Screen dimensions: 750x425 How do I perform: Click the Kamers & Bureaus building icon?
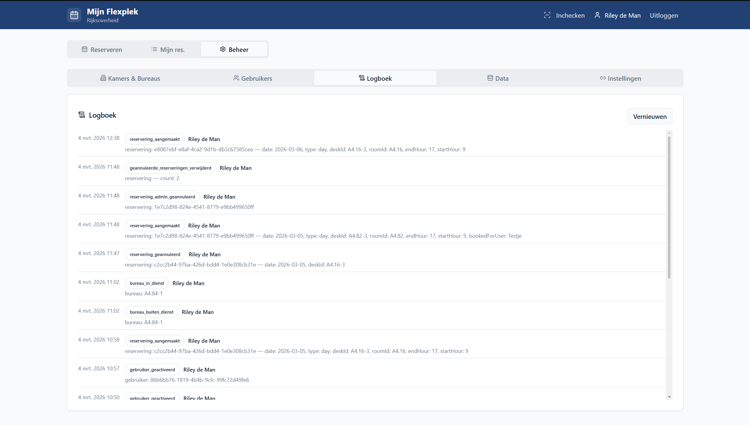coord(103,78)
